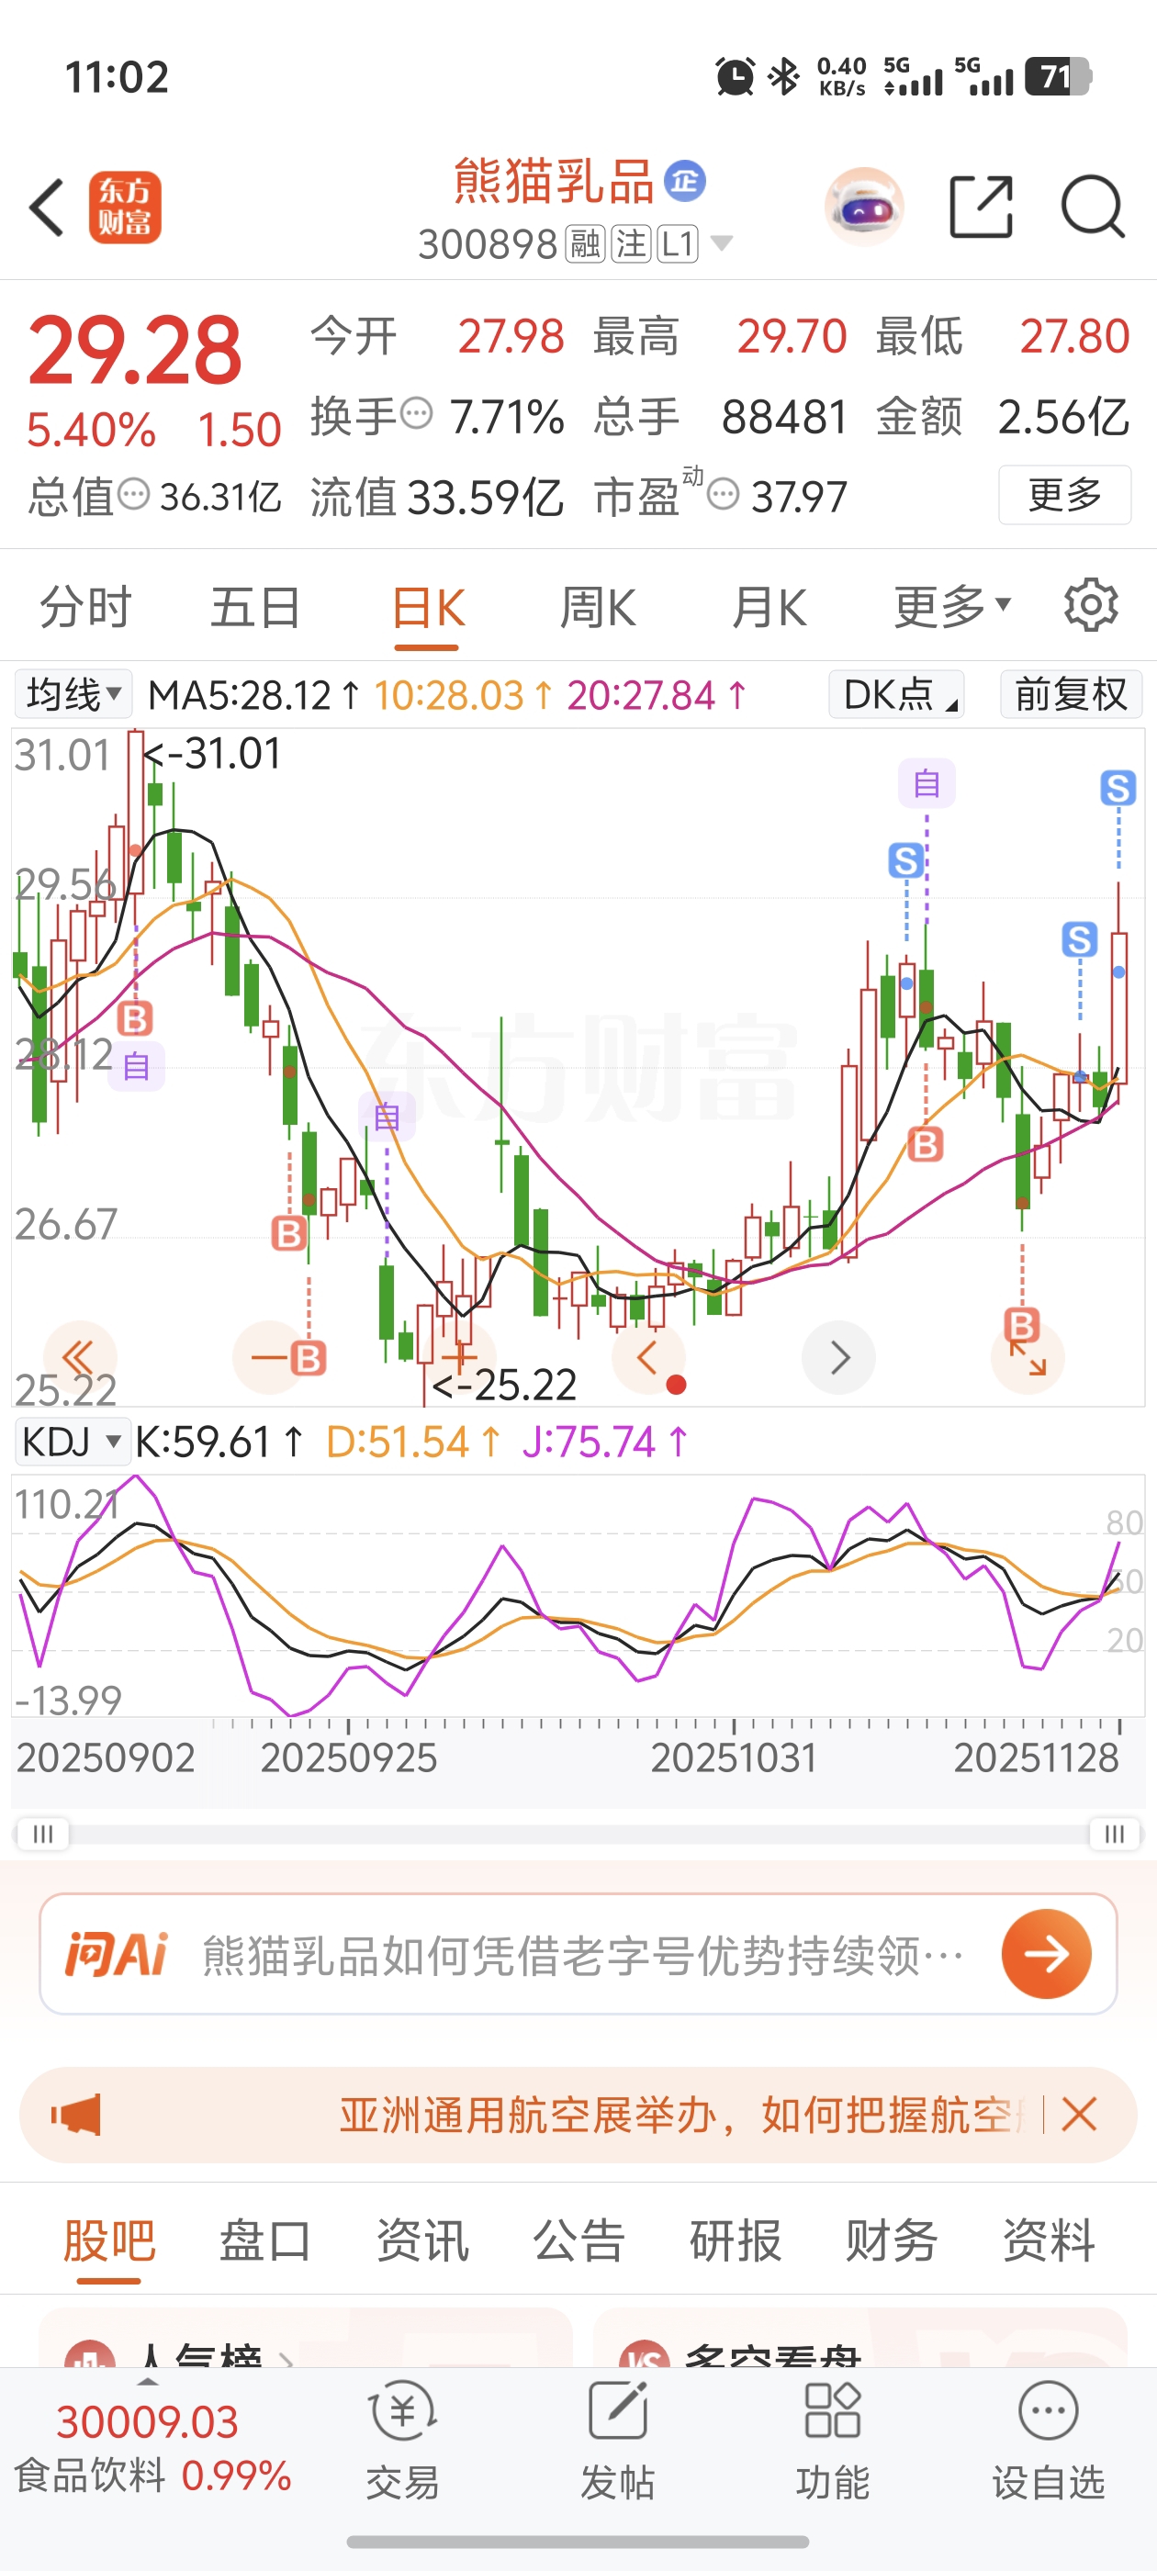Tap the double left arrow chart button

click(x=79, y=1357)
